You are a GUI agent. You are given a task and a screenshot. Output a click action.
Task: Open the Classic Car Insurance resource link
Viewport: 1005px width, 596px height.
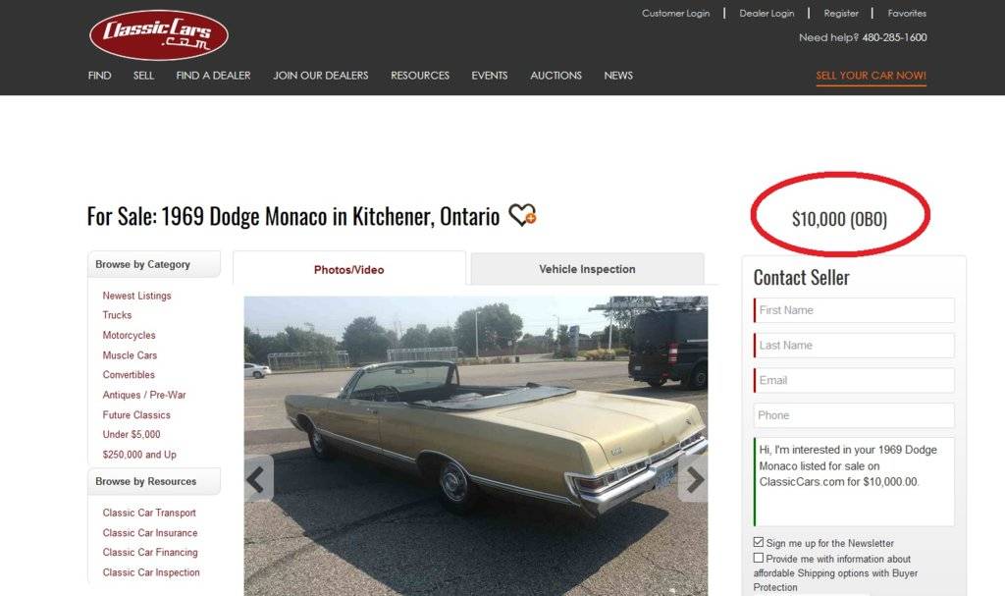coord(150,532)
